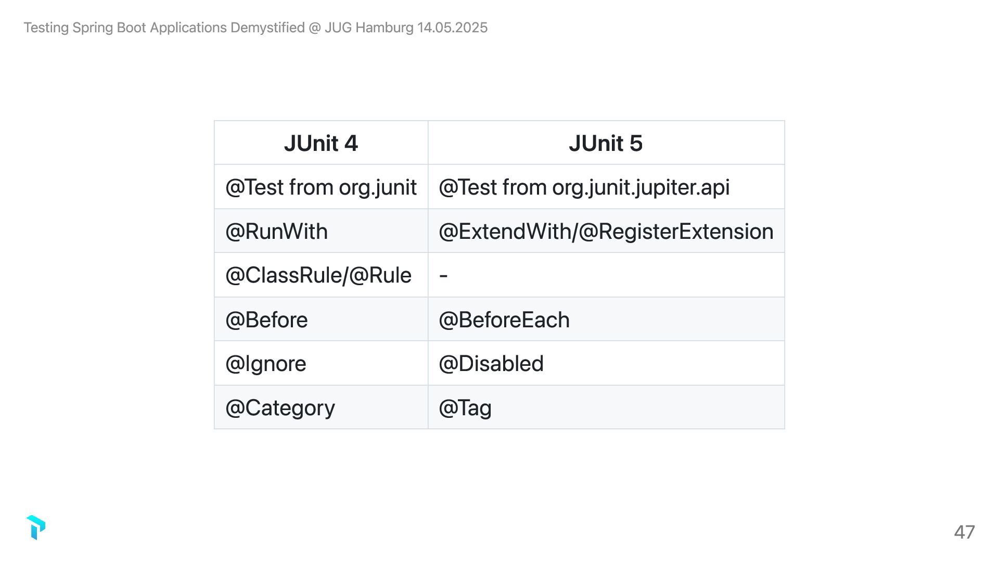Screen dimensions: 999x562
Task: Click the dash cell beside @ClassRule/@Rule
Action: [x=443, y=275]
